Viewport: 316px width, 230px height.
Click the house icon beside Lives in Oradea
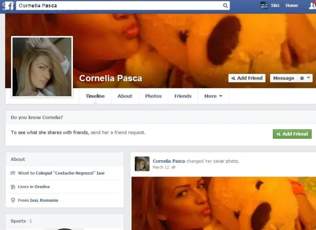click(x=13, y=187)
